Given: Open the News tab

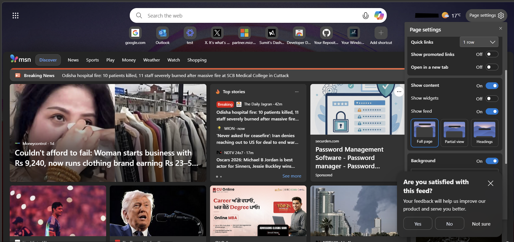Looking at the screenshot, I should coord(73,60).
